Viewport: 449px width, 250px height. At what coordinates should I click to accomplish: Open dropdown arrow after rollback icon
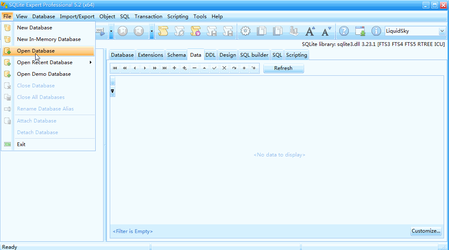[x=152, y=31]
